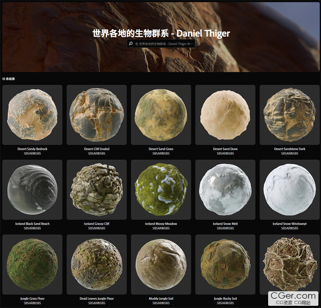Click the SBSAR和SBS label under Desert Cliff Eroded
This screenshot has width=321, height=308.
point(97,153)
